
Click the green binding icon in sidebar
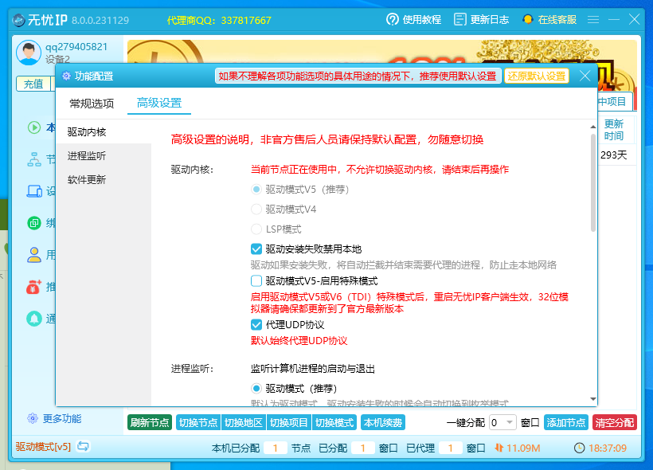pos(34,223)
